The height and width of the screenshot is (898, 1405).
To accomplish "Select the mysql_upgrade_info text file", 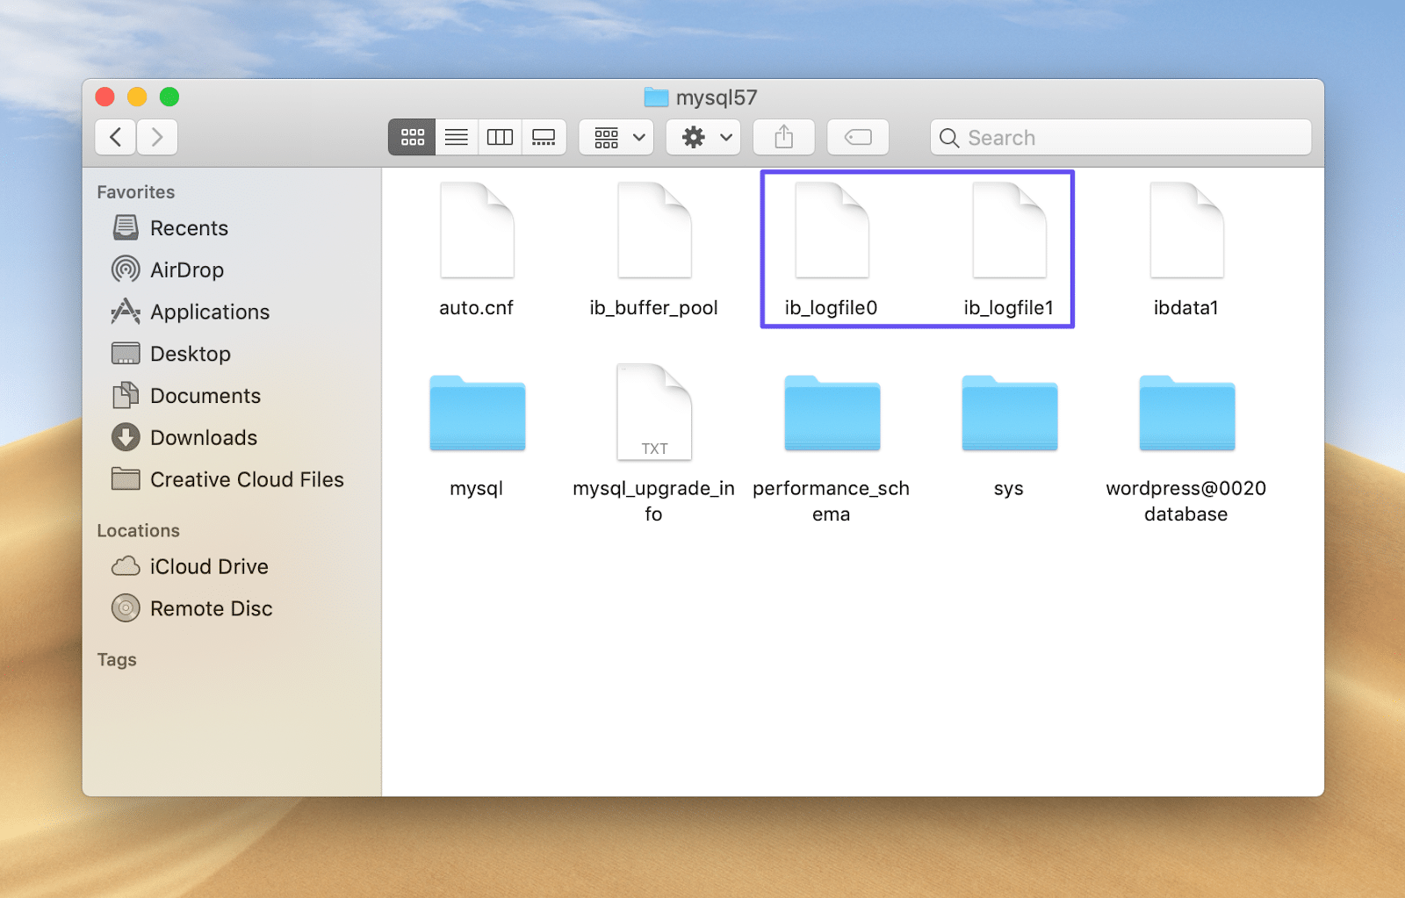I will (654, 413).
